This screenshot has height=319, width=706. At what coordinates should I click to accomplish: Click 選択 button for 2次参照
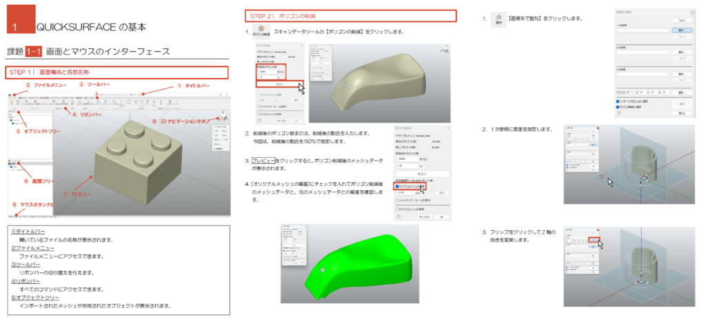pyautogui.click(x=682, y=52)
